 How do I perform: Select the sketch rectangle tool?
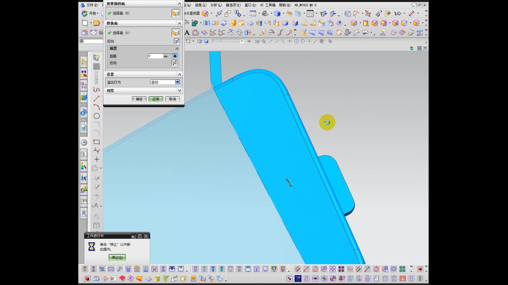[97, 142]
